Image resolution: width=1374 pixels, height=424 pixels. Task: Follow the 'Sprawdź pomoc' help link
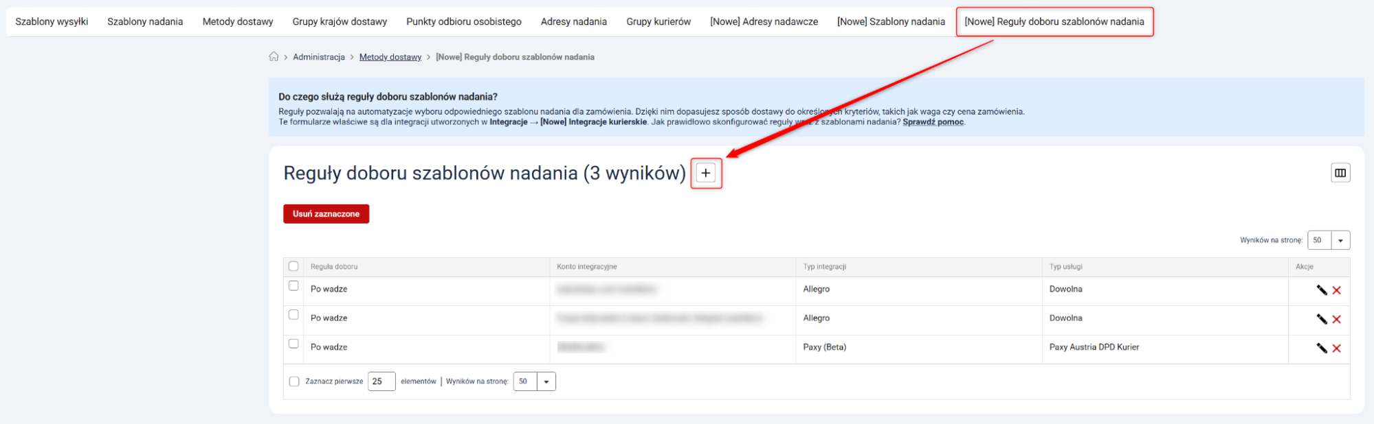point(933,122)
